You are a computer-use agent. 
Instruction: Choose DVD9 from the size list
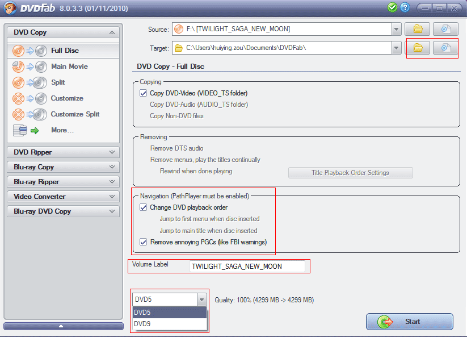[x=170, y=324]
